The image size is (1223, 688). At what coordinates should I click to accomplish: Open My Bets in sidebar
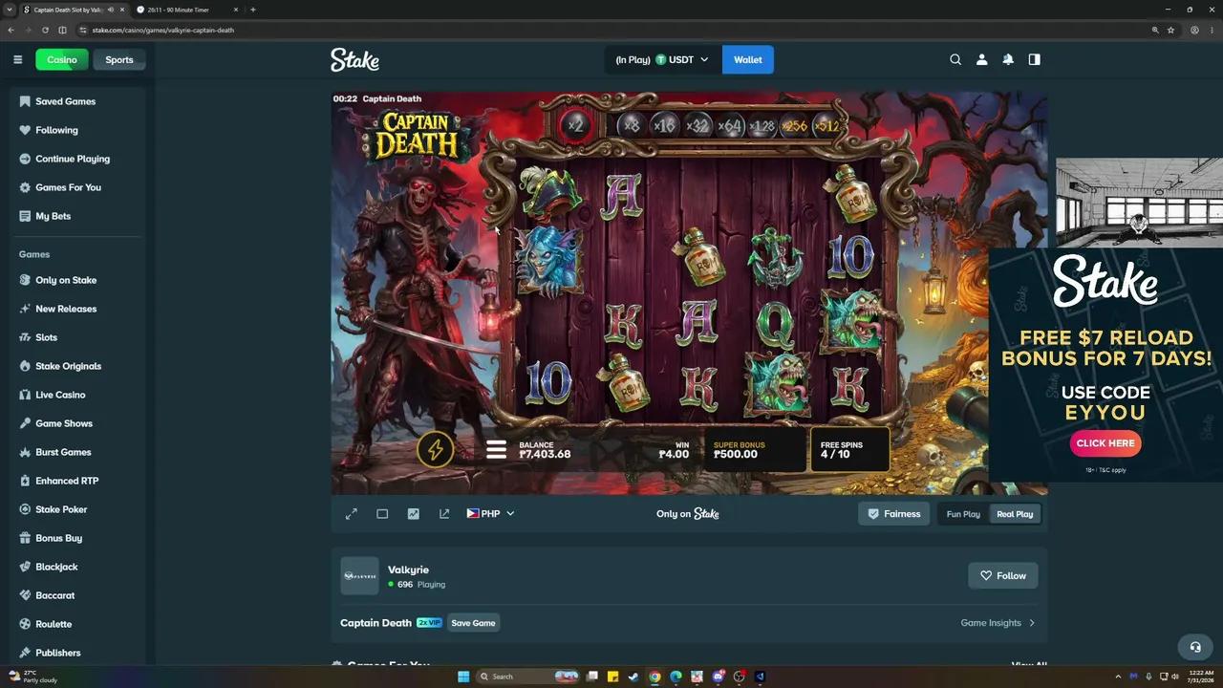77,216
